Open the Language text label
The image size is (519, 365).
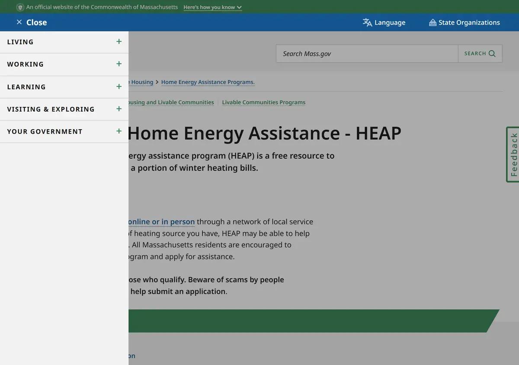tap(390, 22)
